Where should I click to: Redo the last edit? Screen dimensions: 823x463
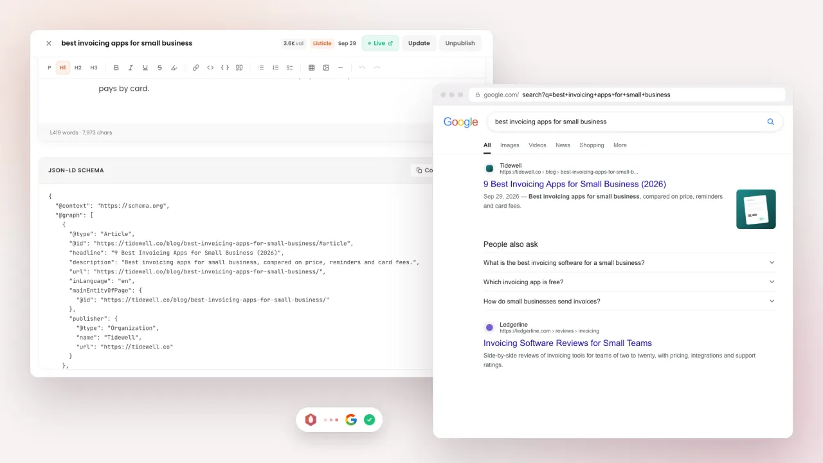point(377,68)
